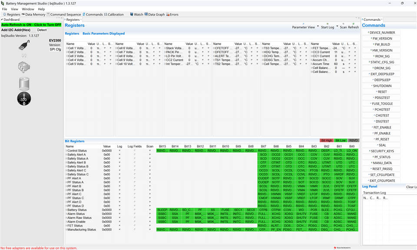Toggle Log checkbox for Battery Status
Image resolution: width=417 pixels, height=250 pixels.
tap(119, 210)
